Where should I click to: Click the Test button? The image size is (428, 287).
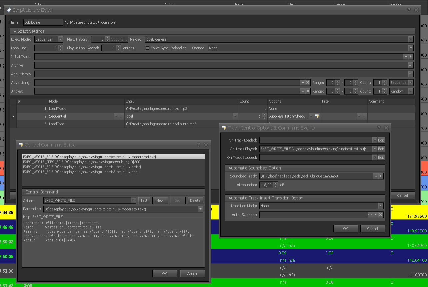(144, 200)
